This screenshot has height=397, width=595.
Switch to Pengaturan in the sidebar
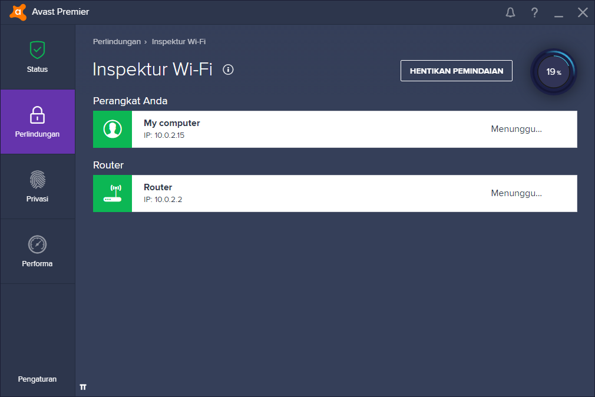pos(37,379)
